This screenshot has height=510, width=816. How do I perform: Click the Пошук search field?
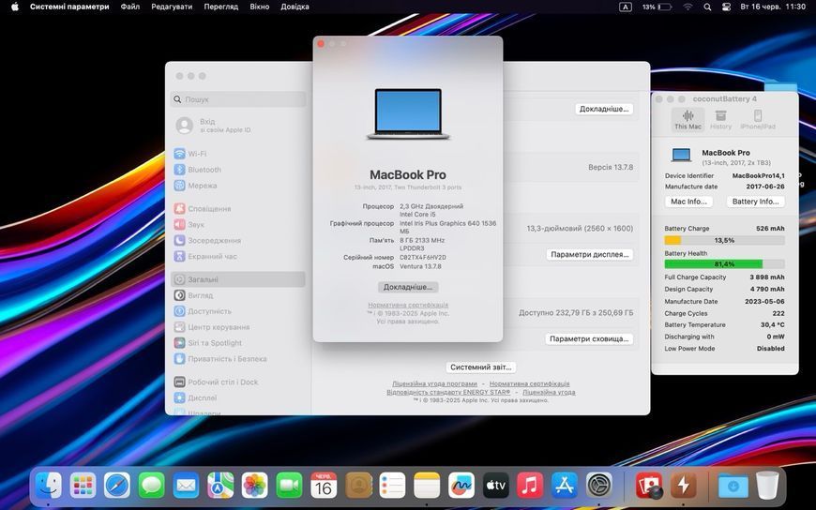coord(238,98)
